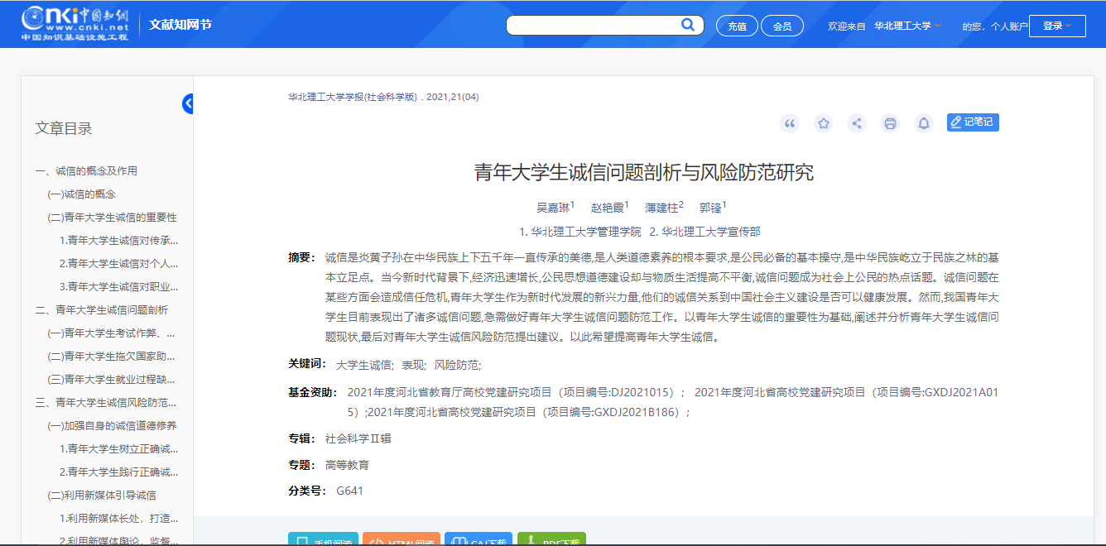
Task: Print the article using the printer icon
Action: (x=890, y=123)
